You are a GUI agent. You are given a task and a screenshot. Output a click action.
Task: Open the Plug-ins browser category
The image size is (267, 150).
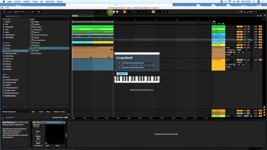(x=8, y=61)
